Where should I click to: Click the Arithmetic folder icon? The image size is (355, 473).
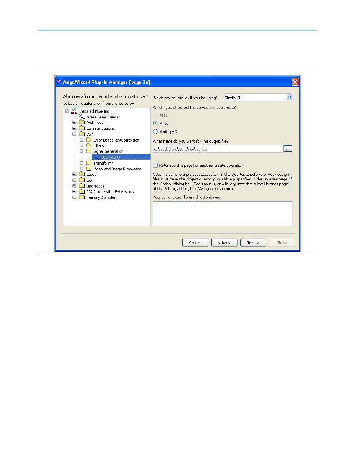pyautogui.click(x=81, y=122)
